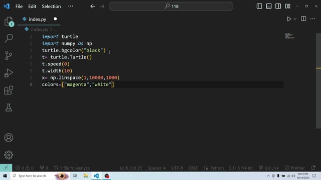Open the remote window status button

[6, 168]
